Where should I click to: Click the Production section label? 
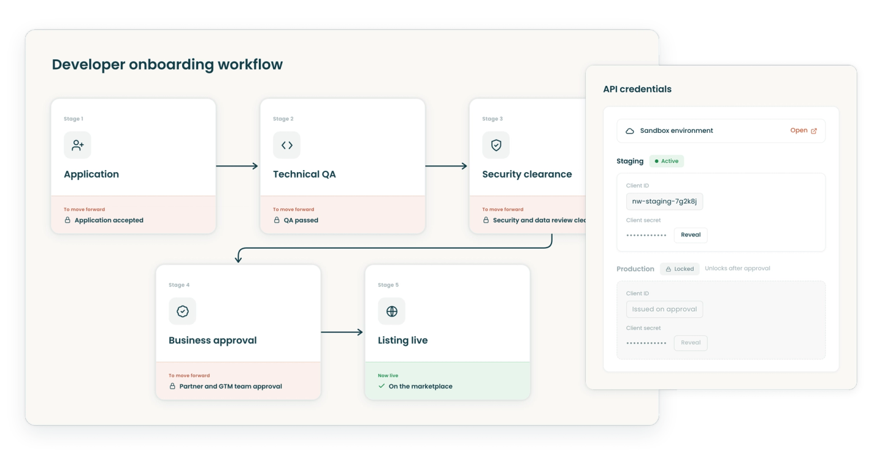(x=635, y=269)
